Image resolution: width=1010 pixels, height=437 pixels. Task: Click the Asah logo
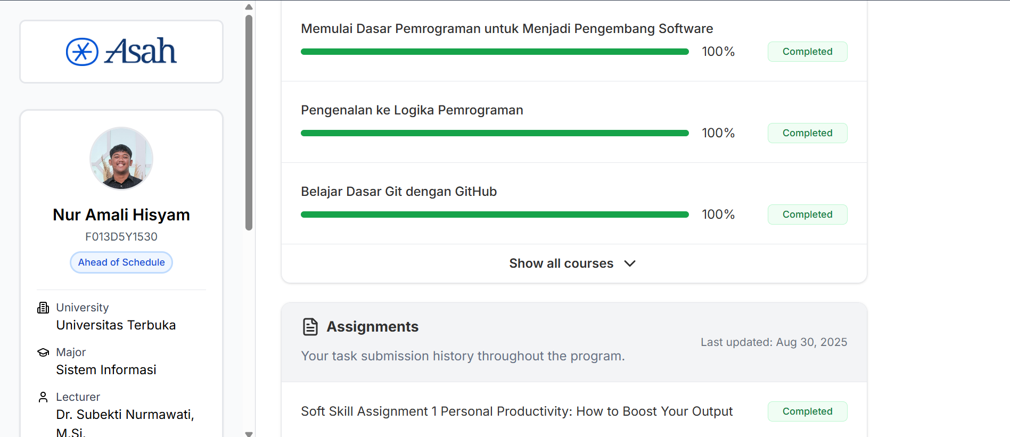[x=121, y=52]
